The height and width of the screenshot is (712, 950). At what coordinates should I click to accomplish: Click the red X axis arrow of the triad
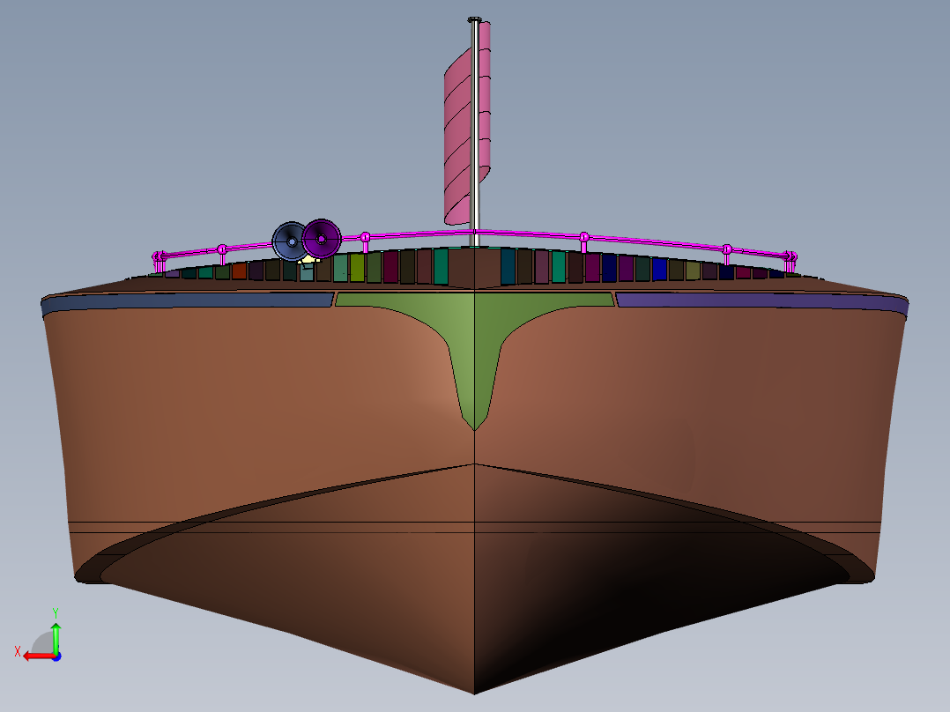tap(38, 656)
